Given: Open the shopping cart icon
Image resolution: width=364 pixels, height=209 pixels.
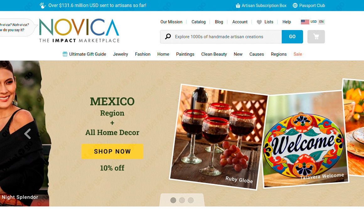Looking at the screenshot, I should 316,37.
